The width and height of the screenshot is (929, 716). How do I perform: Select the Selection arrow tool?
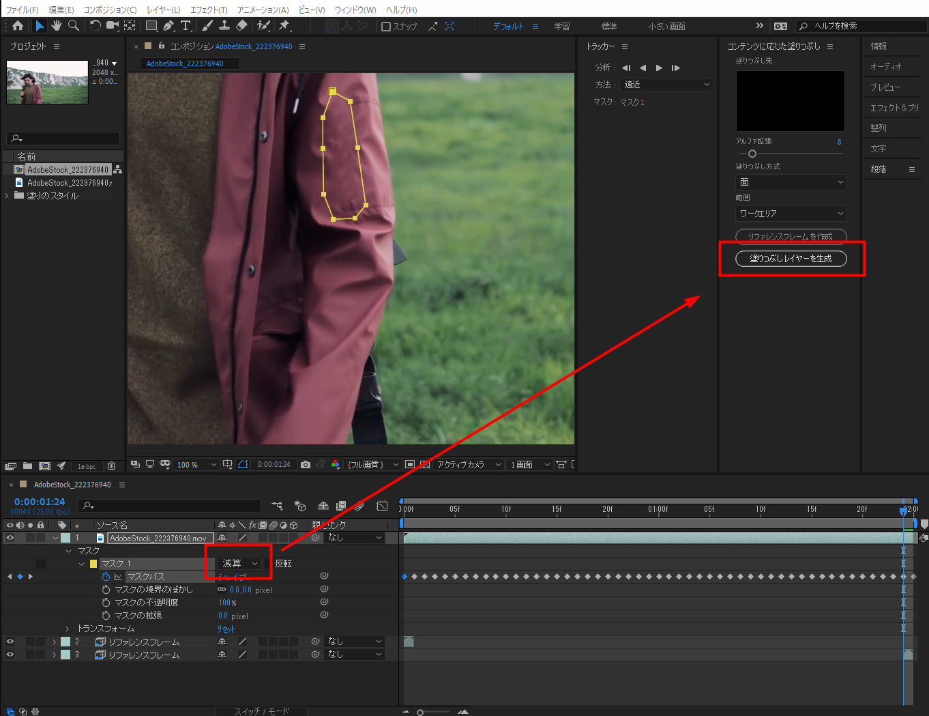point(40,26)
